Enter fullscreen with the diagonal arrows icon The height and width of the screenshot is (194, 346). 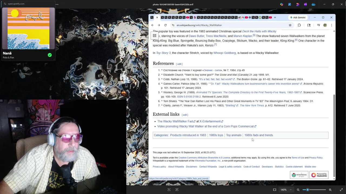pos(341,190)
